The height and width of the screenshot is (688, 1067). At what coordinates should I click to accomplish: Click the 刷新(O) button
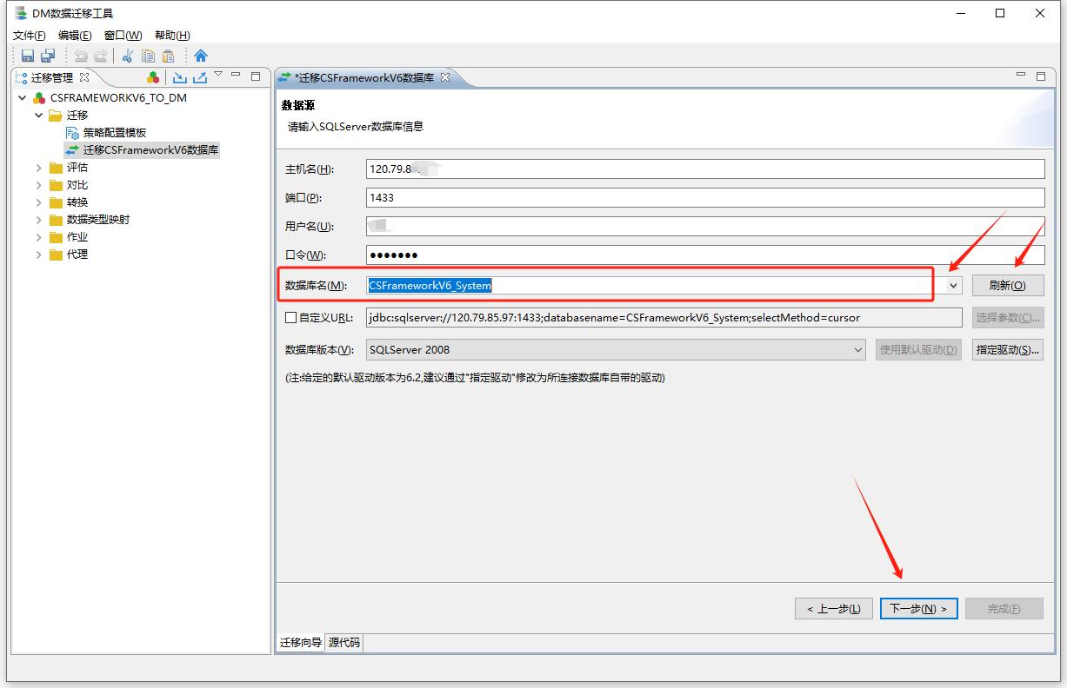(1008, 285)
